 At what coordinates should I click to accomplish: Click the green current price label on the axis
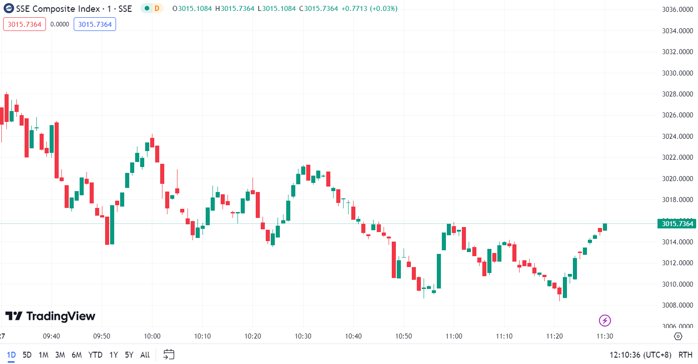(677, 223)
